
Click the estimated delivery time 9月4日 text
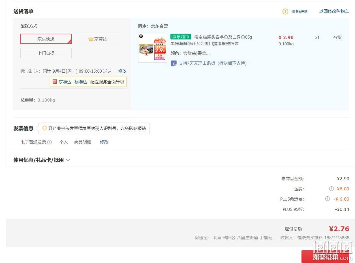77,71
